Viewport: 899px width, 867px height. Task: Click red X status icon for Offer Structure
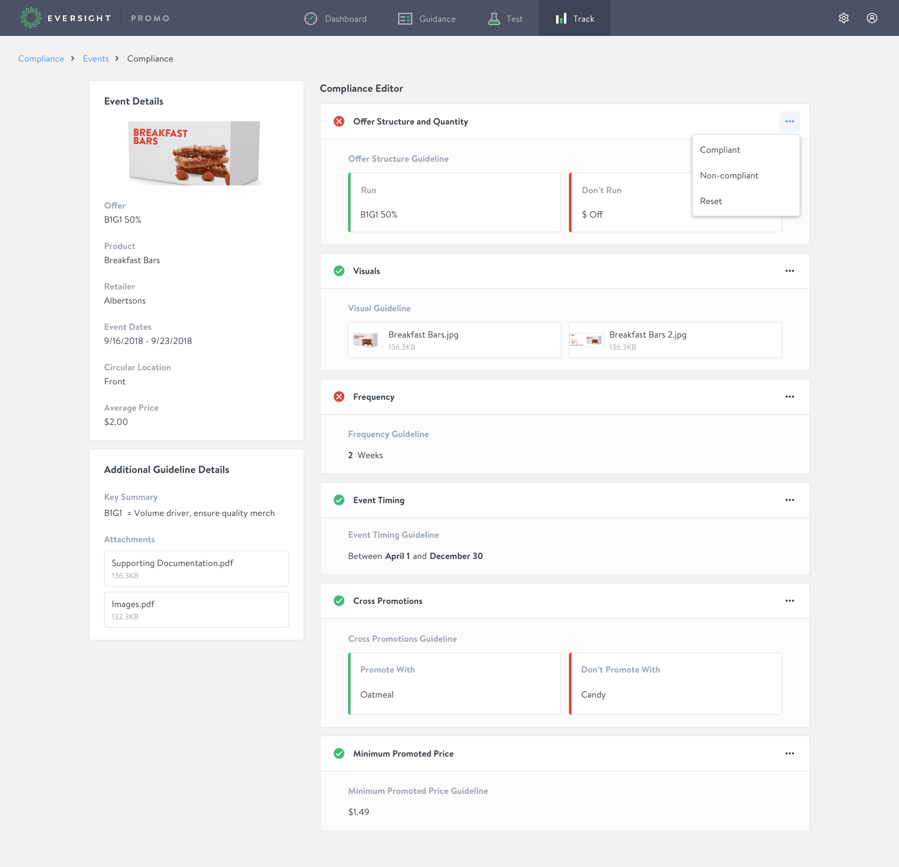coord(339,121)
